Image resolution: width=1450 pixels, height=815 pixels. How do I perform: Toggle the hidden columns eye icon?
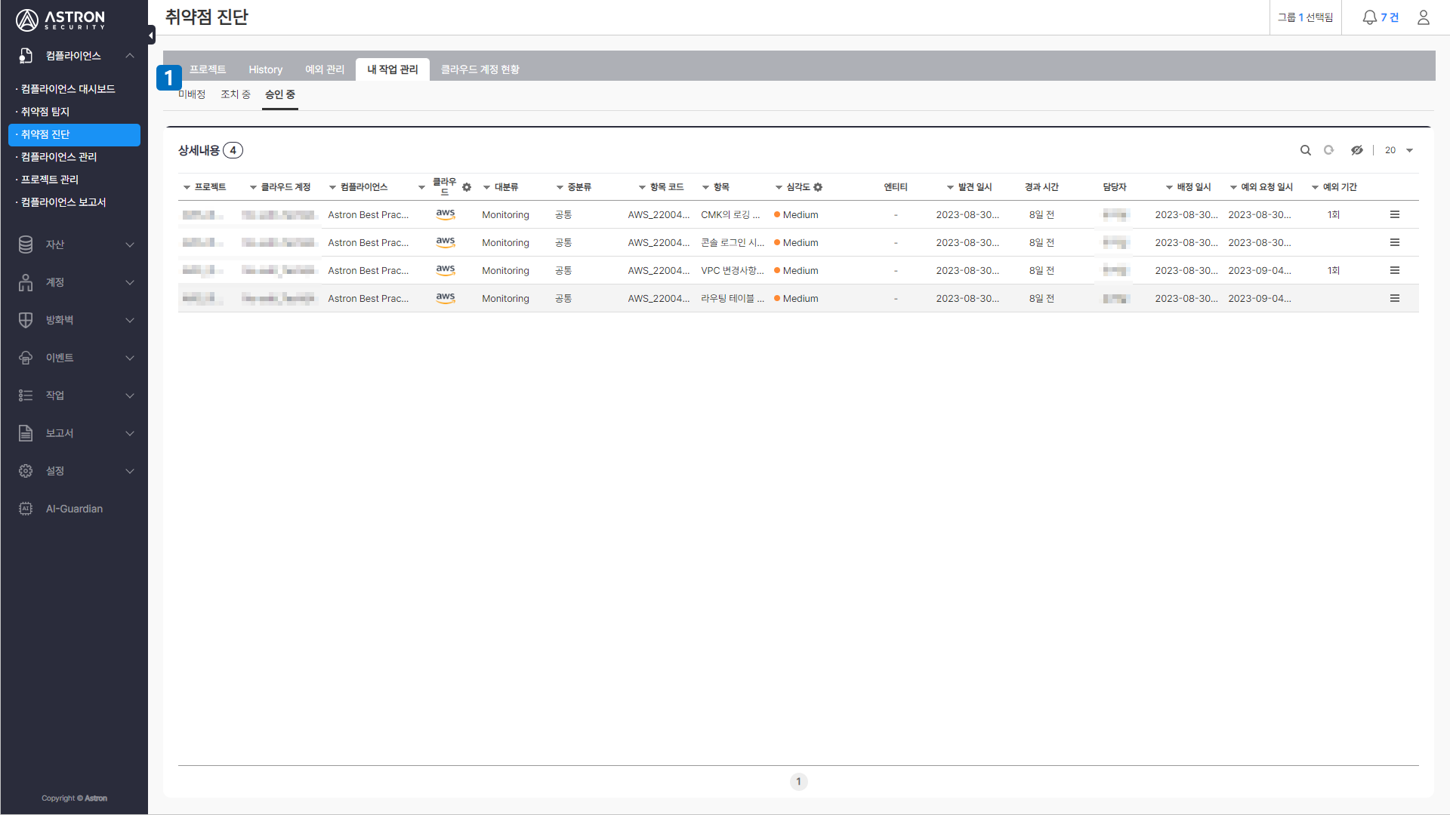(1357, 150)
